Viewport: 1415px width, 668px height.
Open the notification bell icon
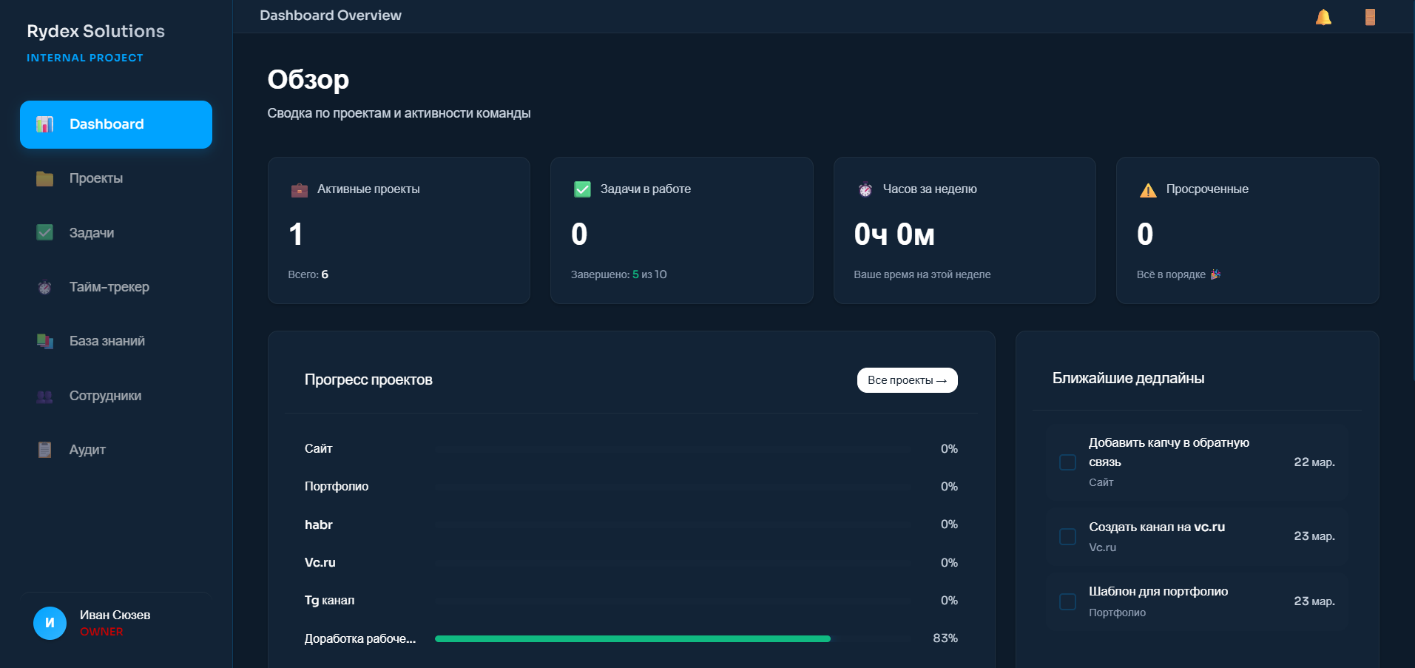[1323, 16]
